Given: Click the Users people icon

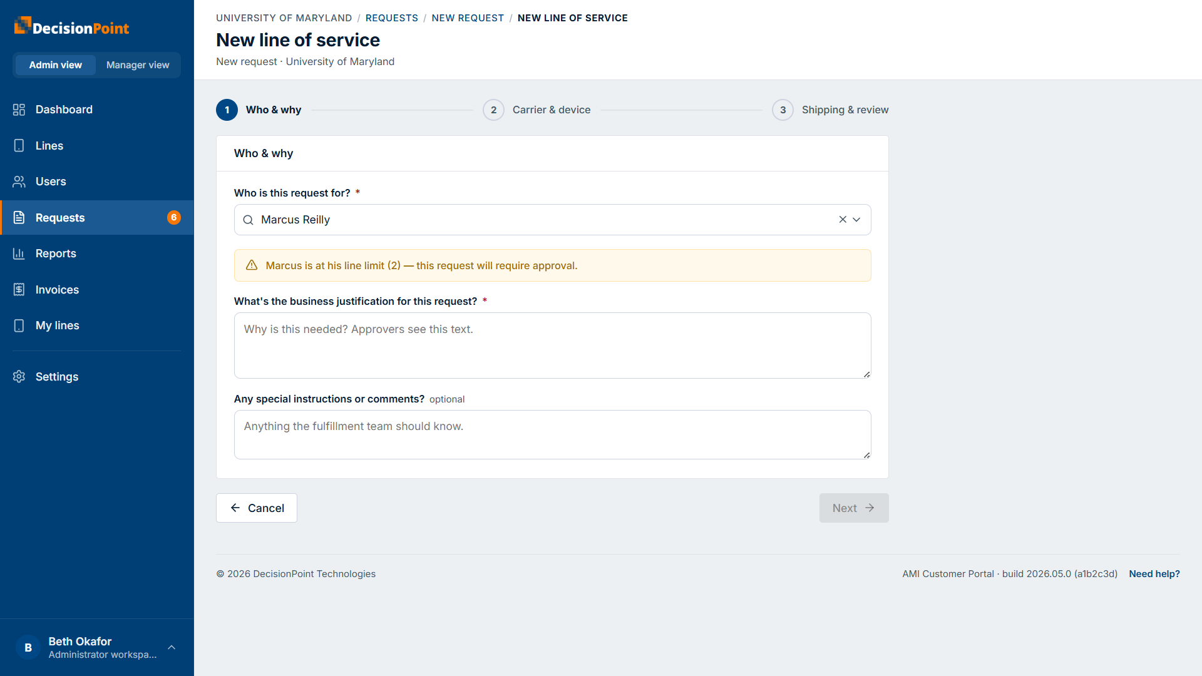Looking at the screenshot, I should point(19,182).
